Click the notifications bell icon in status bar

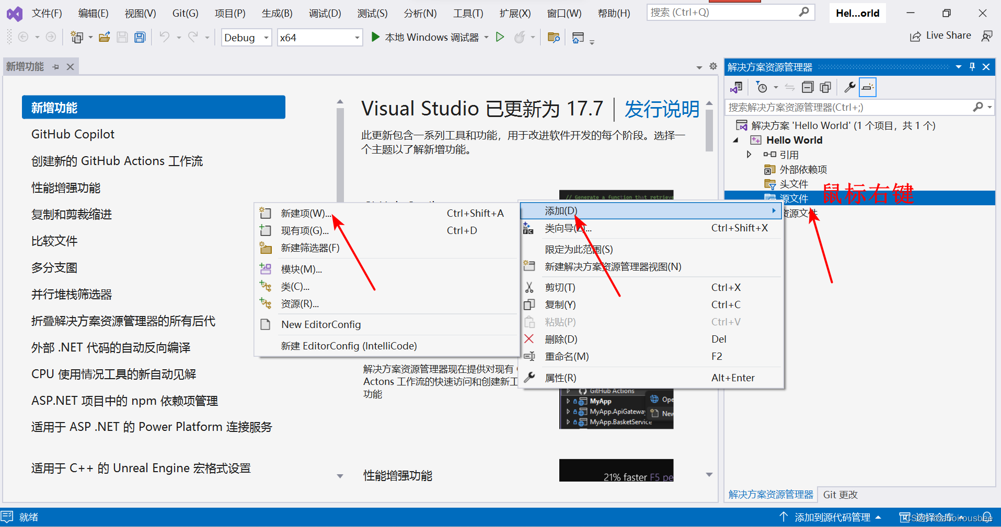point(987,517)
